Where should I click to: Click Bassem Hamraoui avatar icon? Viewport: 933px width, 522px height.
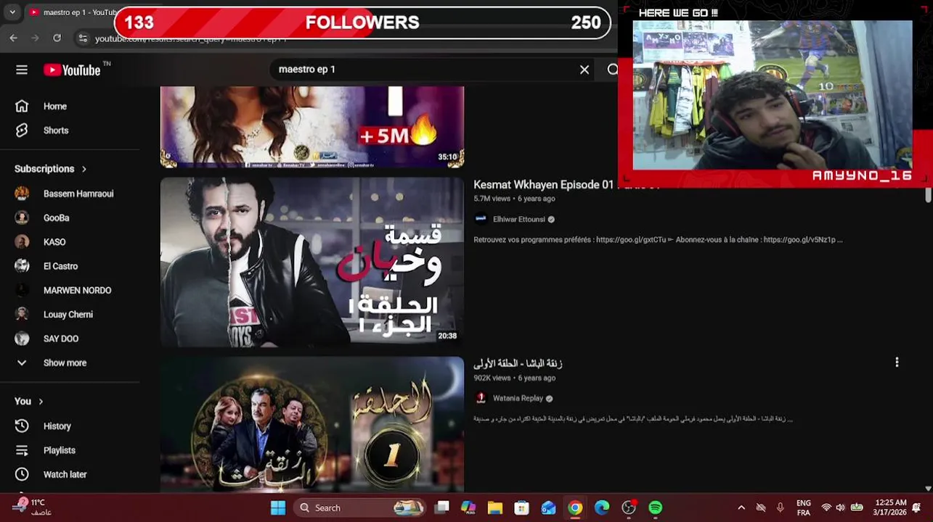[22, 194]
